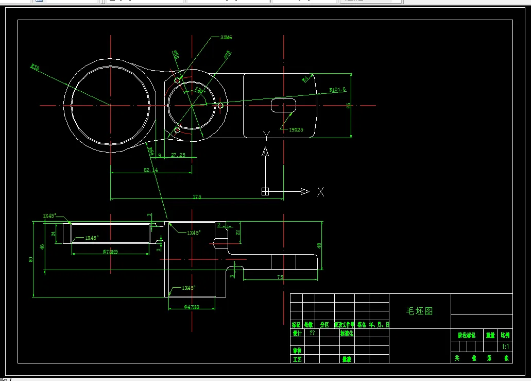Click the R101.6 radius dimension label
This screenshot has height=381, width=531.
(x=338, y=90)
